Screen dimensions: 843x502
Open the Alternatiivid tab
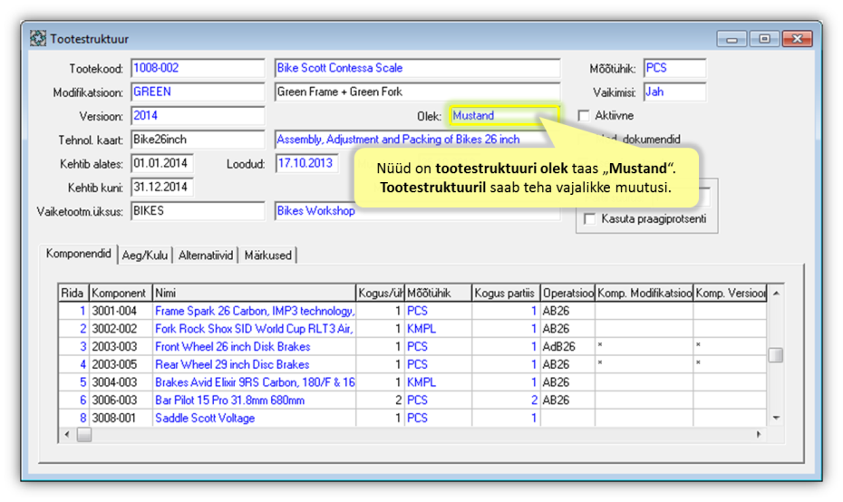[206, 256]
